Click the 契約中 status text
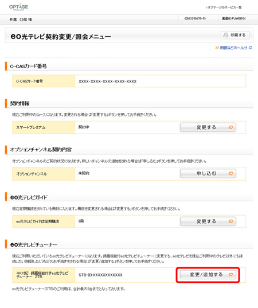Viewport: 258px width, 308px height. [x=84, y=127]
